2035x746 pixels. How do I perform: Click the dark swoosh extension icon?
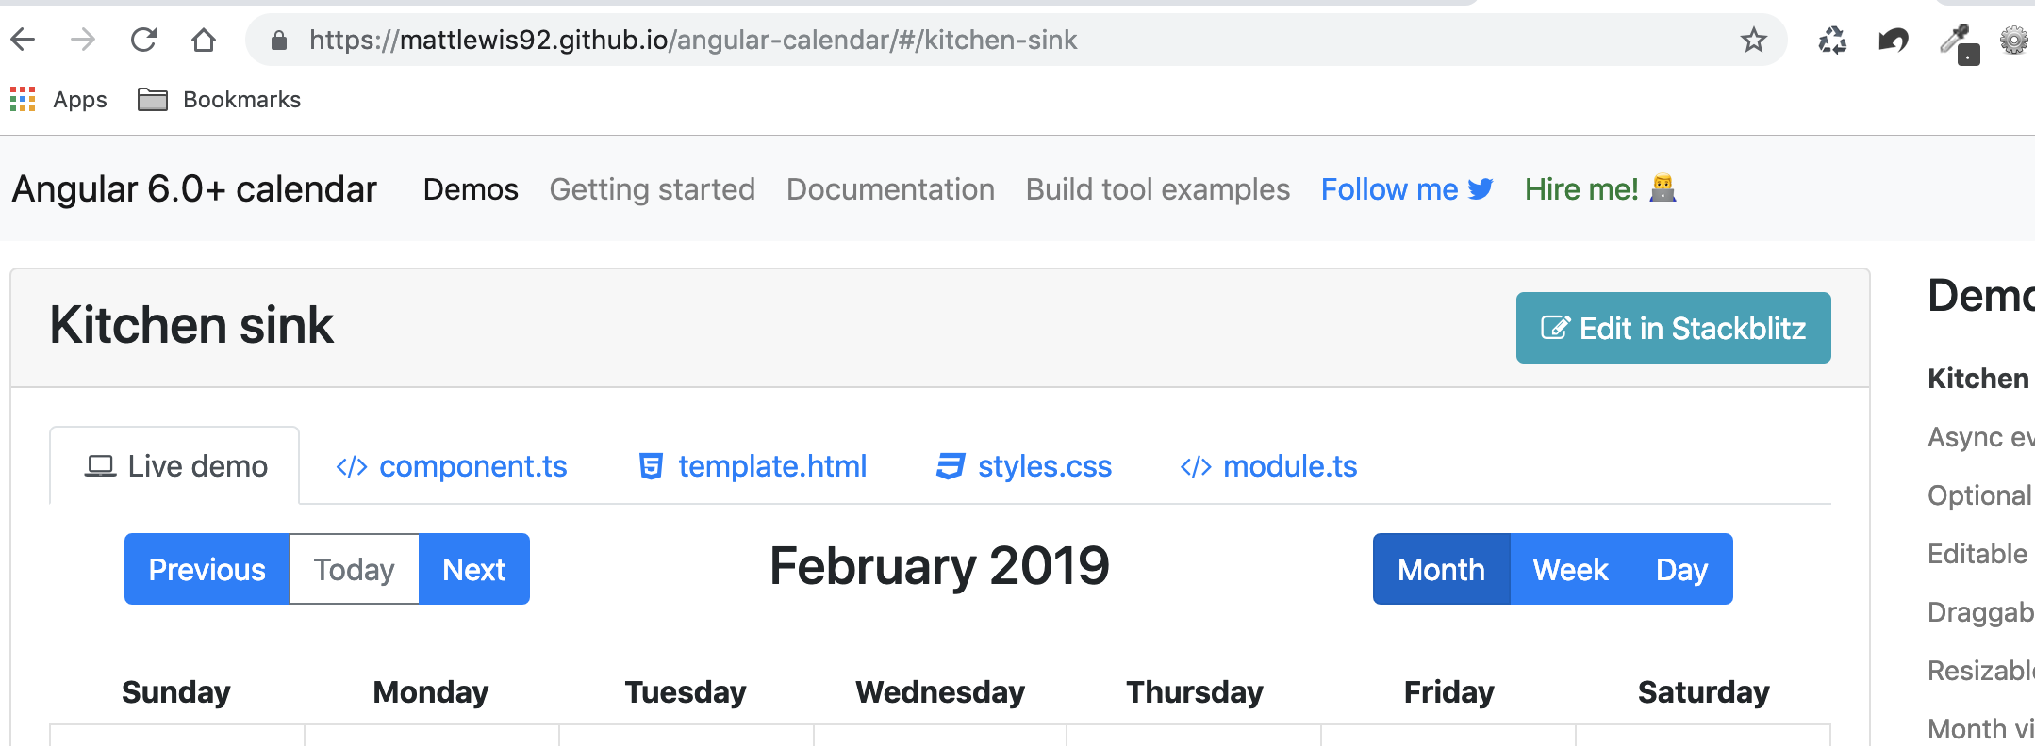(x=1893, y=40)
